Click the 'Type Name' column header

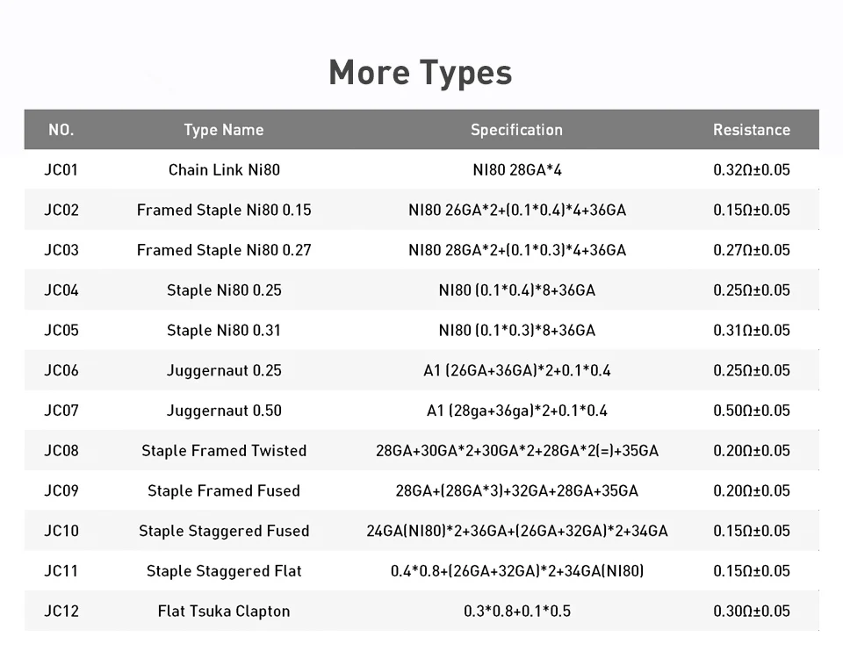click(224, 130)
